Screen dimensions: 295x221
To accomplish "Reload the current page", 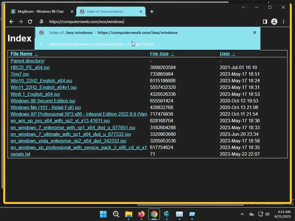I will coord(30,22).
